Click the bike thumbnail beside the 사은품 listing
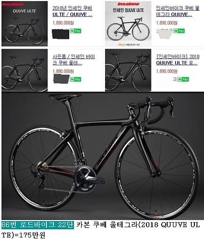Viewport: 204px width, 239px height. (x=24, y=70)
